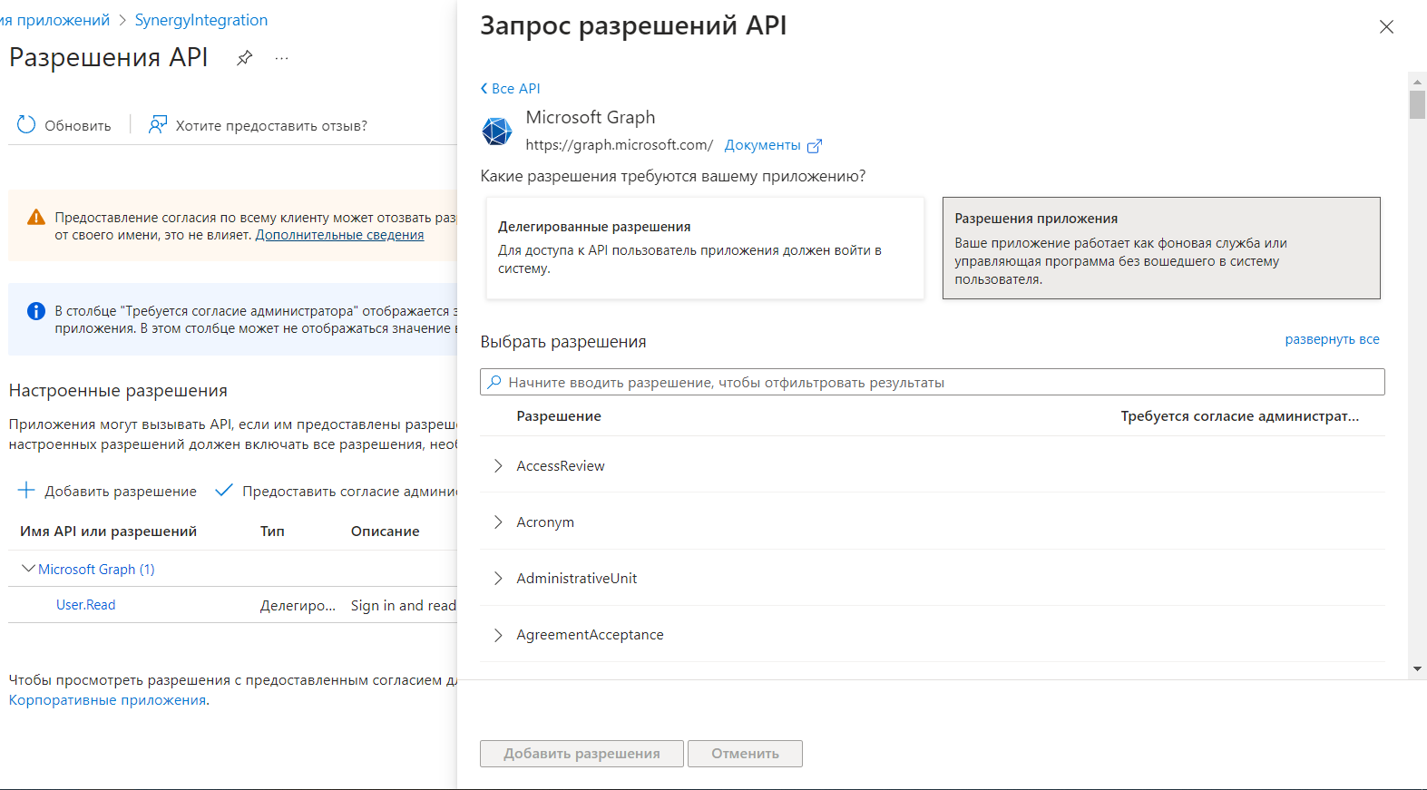Open SynergyIntegration breadcrumb

pyautogui.click(x=201, y=20)
